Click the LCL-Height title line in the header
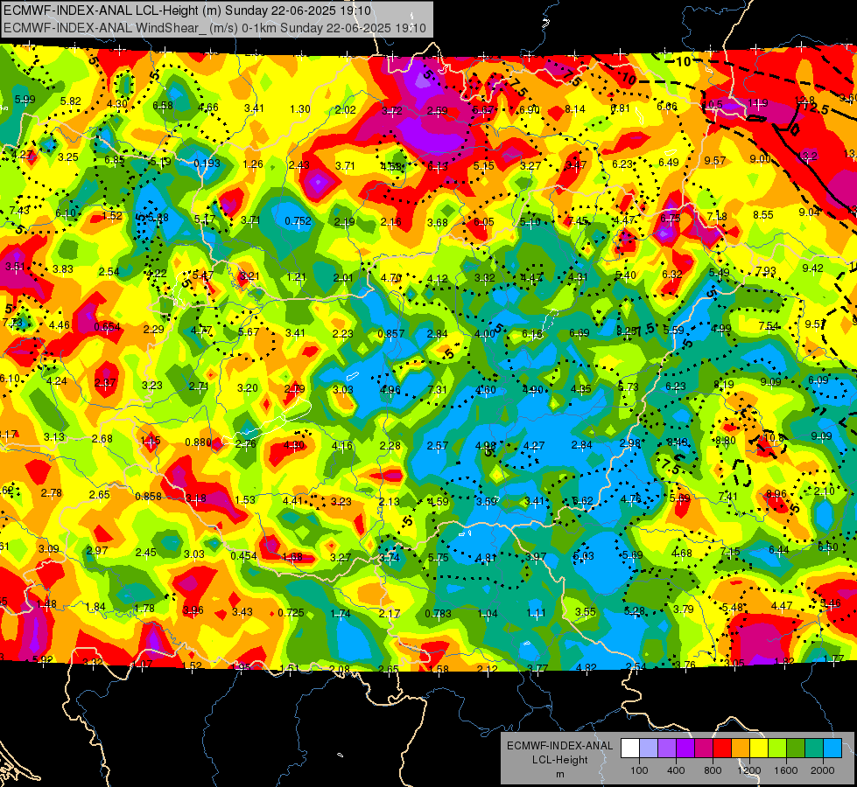The image size is (857, 787). pos(187,10)
